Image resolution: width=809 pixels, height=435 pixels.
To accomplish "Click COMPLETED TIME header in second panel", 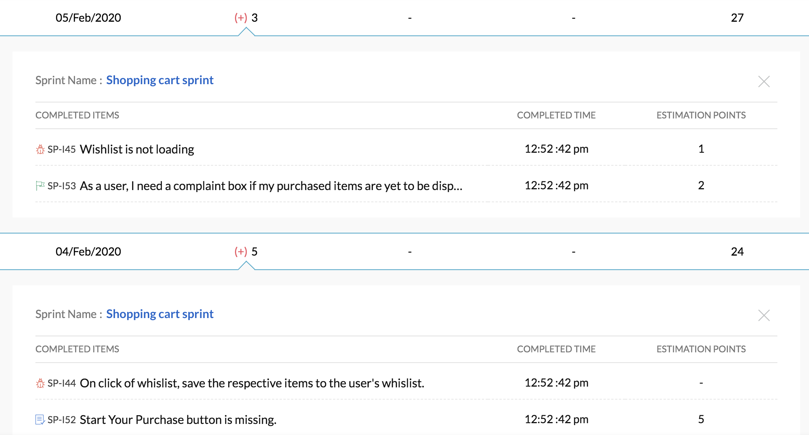I will (556, 349).
